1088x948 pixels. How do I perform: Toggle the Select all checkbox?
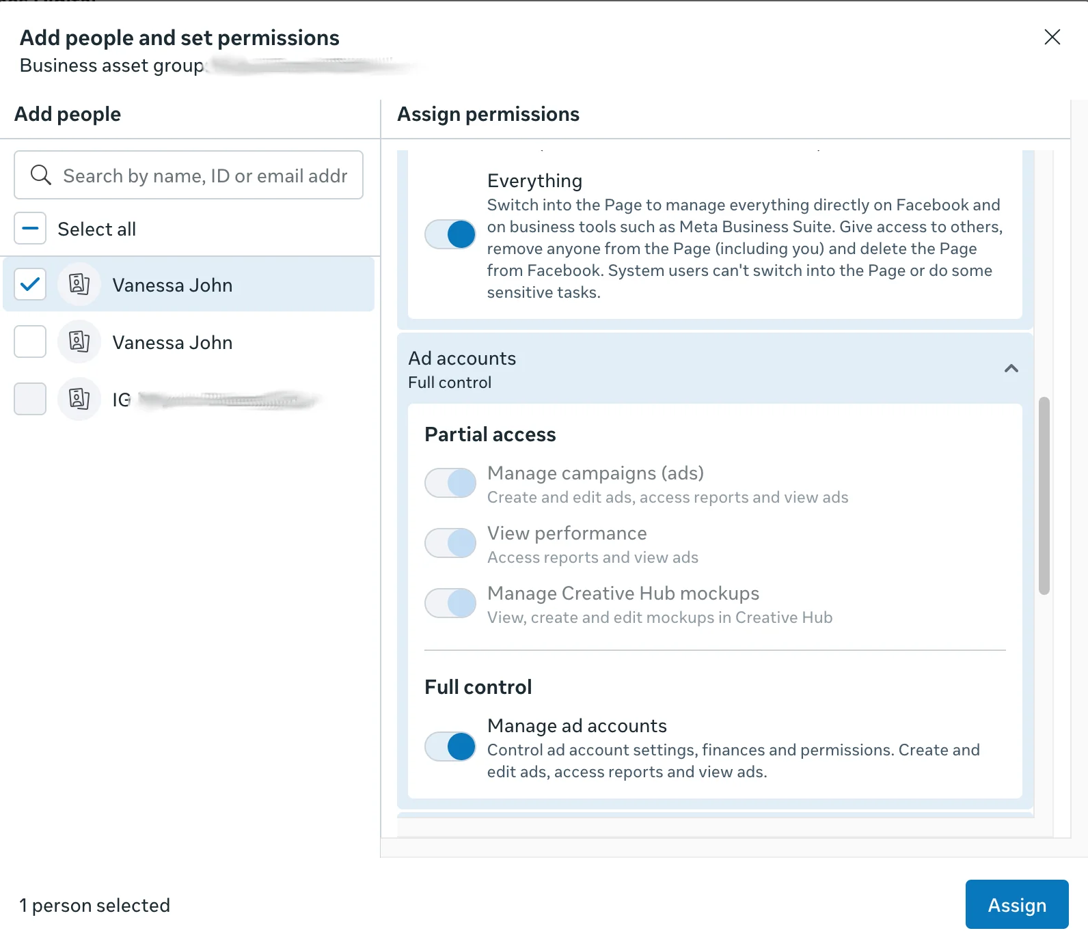[x=30, y=228]
